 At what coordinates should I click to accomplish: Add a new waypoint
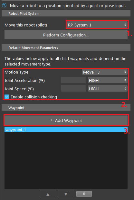(66, 120)
